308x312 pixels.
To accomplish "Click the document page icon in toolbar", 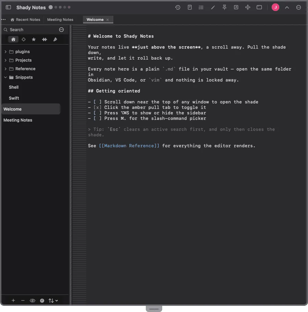I will (190, 7).
